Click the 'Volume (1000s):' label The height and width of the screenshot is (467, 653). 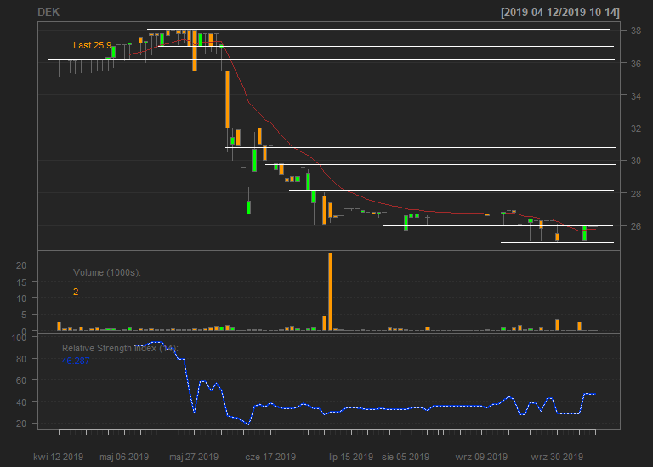[107, 272]
